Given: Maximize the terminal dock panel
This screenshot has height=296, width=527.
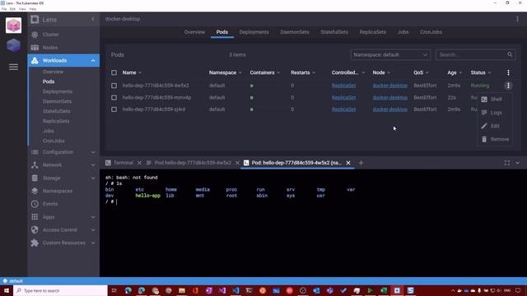Looking at the screenshot, I should pos(507,163).
